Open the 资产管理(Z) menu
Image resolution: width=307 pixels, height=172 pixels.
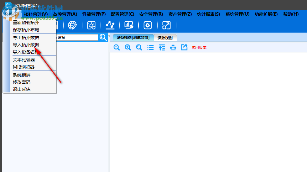pyautogui.click(x=180, y=14)
